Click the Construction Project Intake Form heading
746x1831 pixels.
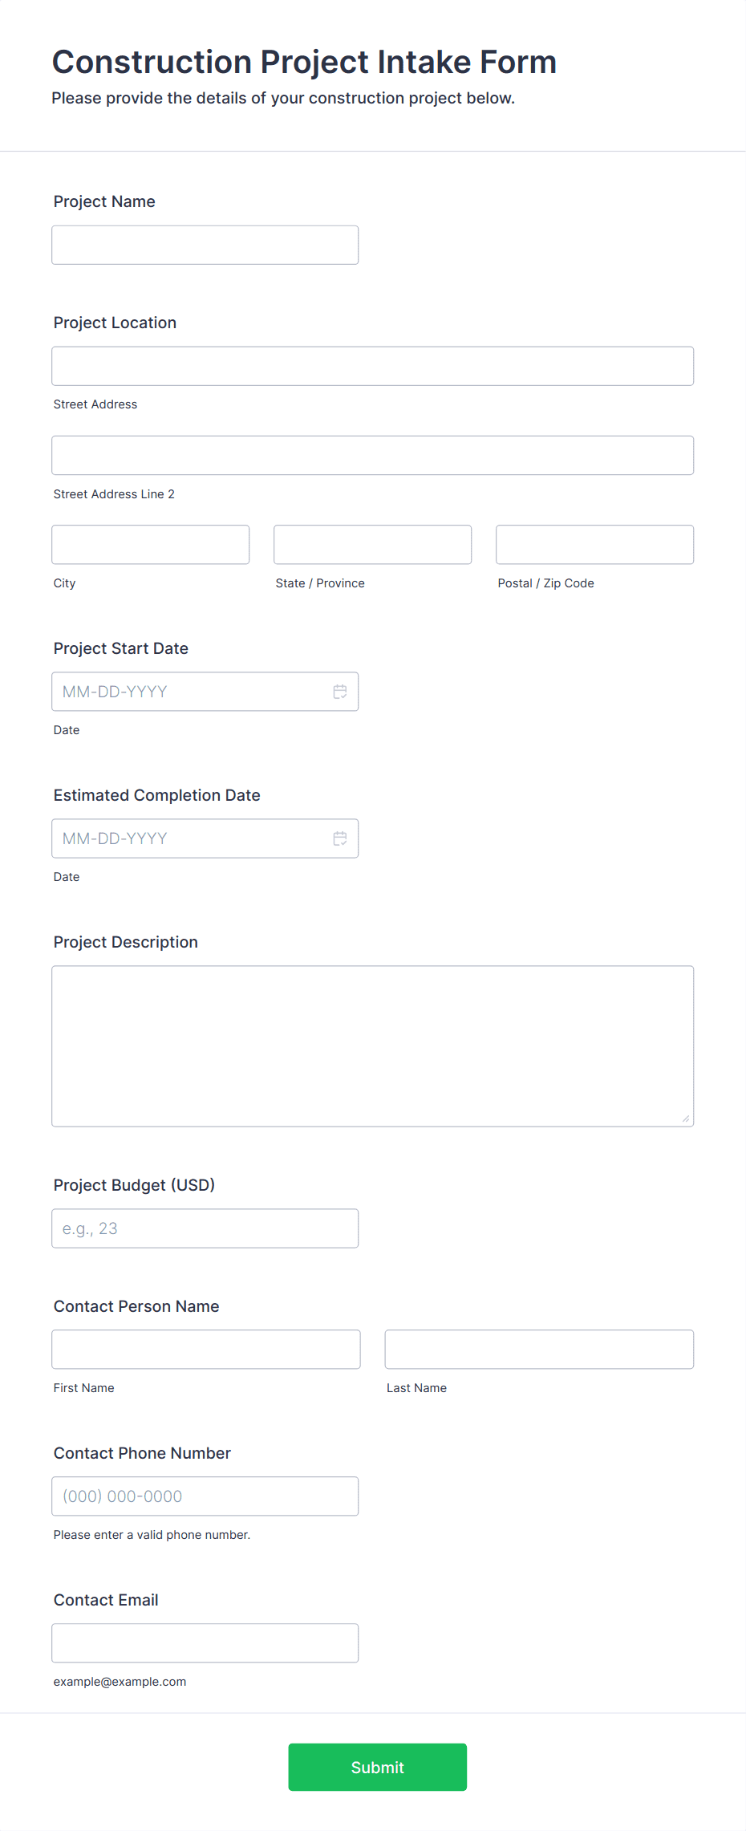point(304,62)
